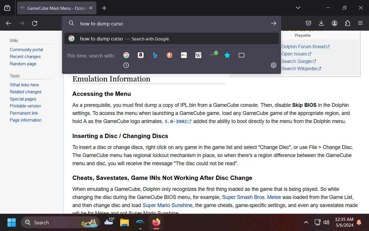The width and height of the screenshot is (369, 231).
Task: Switch to Dolphin emulator in taskbar
Action: coord(140,222)
